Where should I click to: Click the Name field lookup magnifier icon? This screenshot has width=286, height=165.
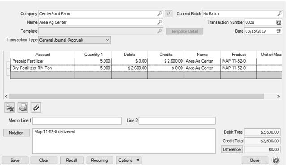click(160, 22)
